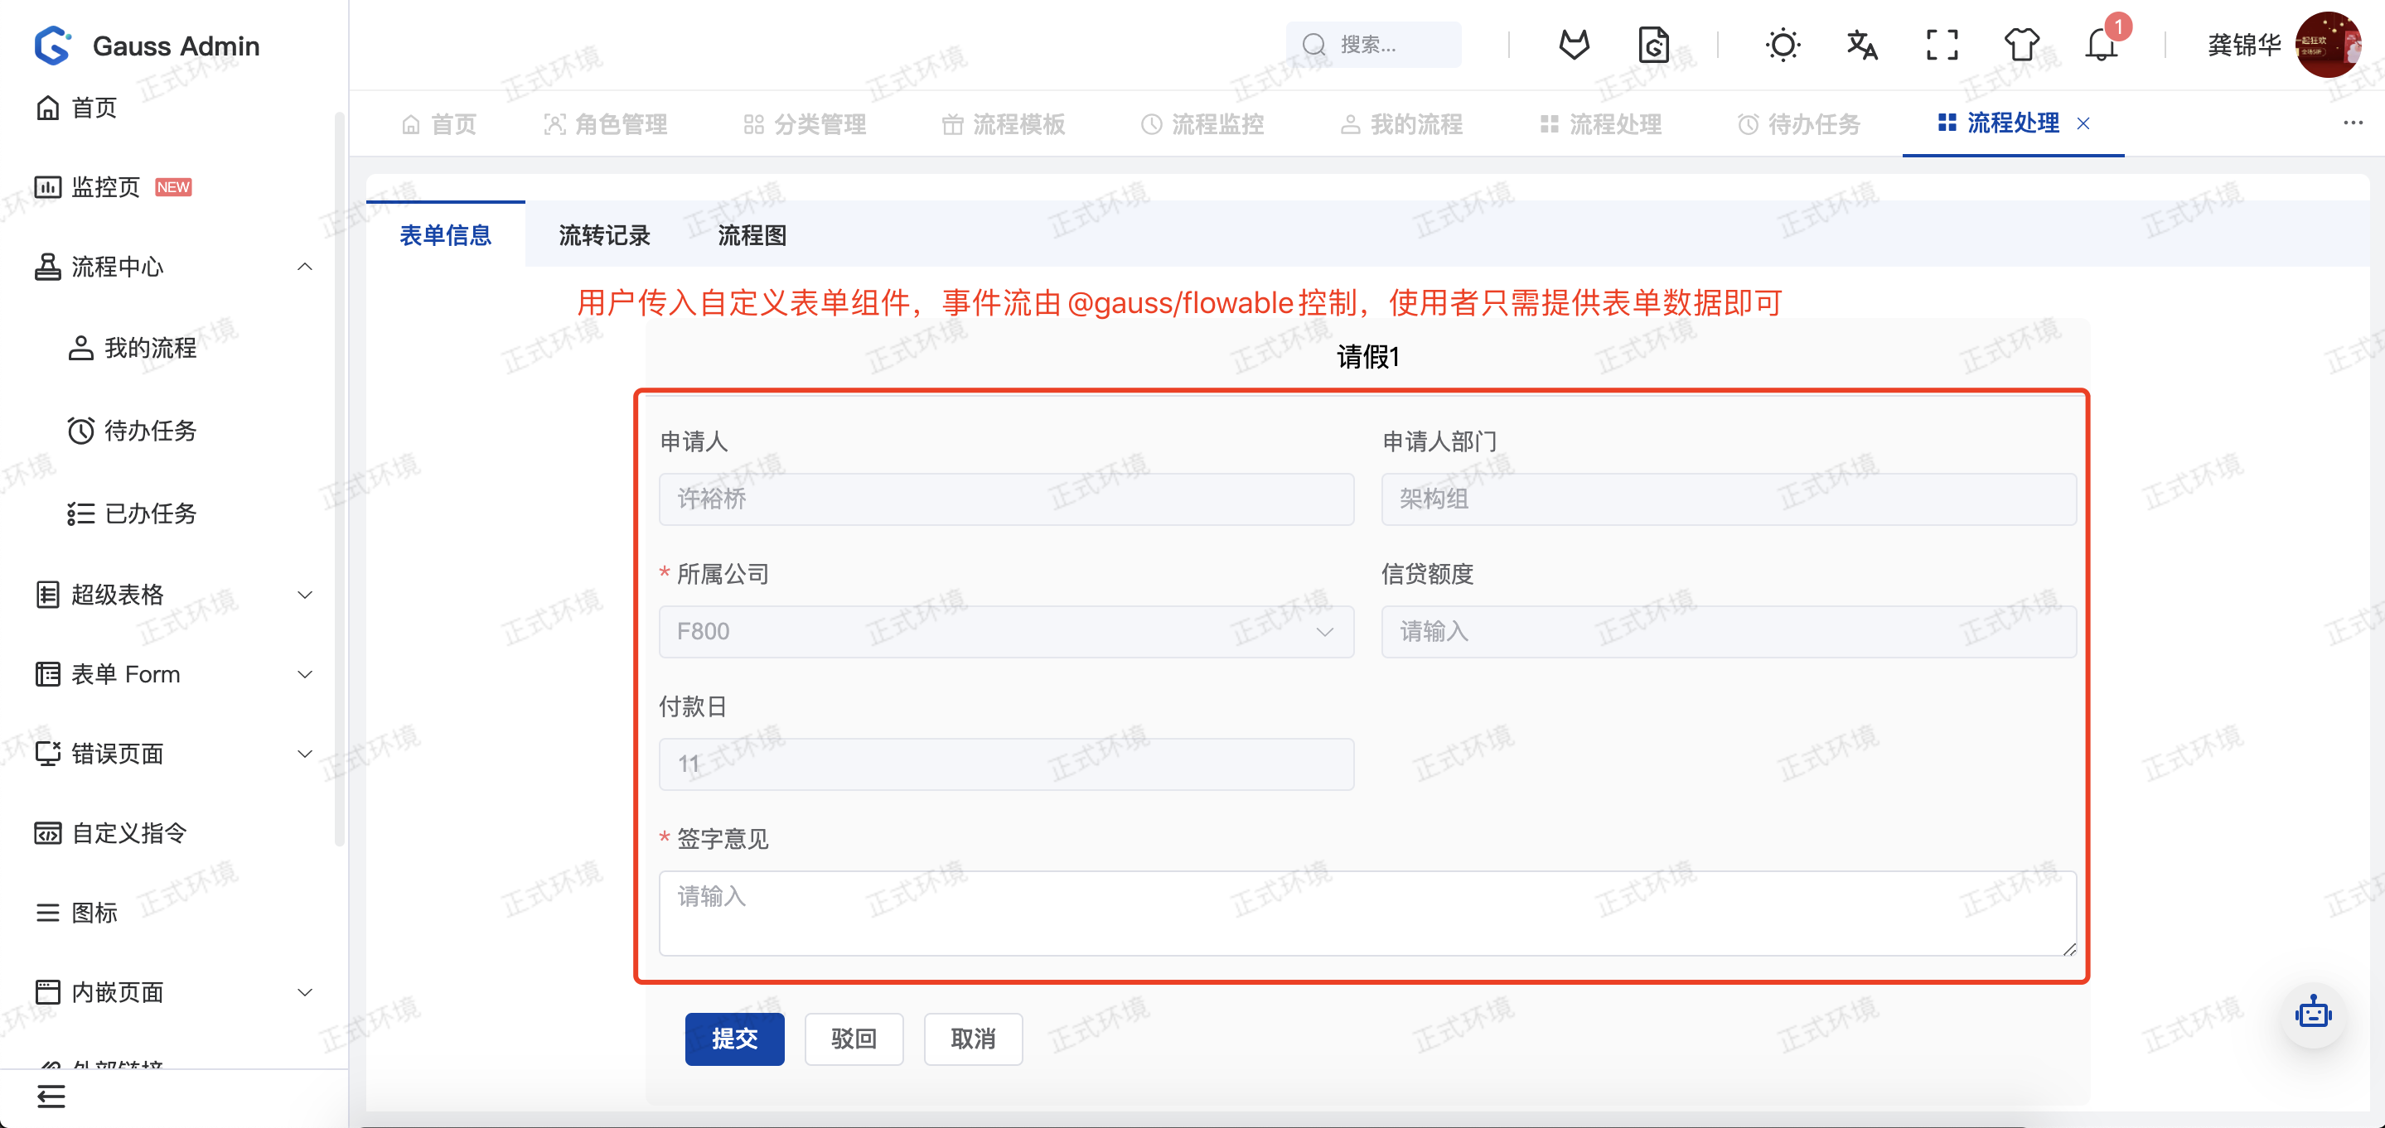
Task: Collapse sidebar using bottom menu-fold icon
Action: click(51, 1097)
